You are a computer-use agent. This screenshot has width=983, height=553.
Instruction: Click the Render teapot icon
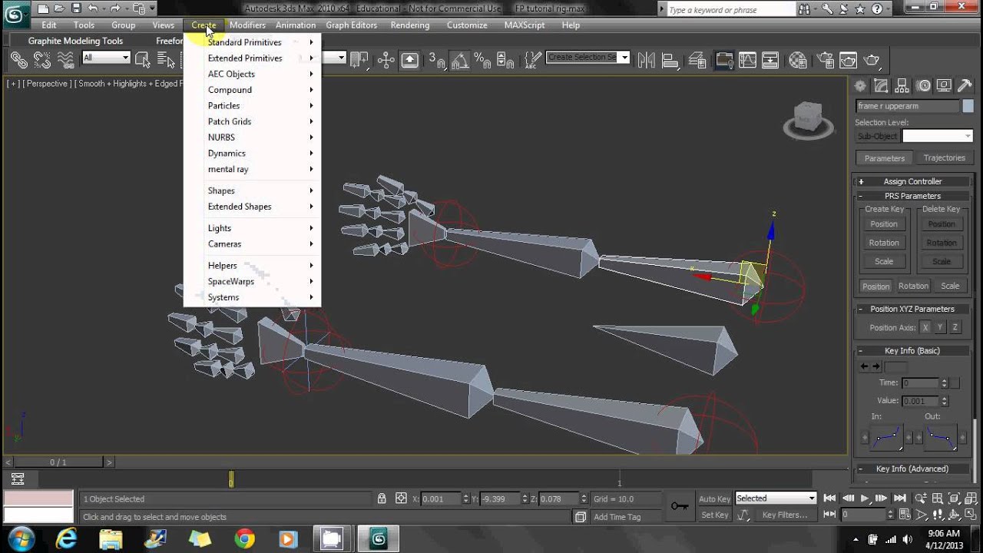[872, 60]
